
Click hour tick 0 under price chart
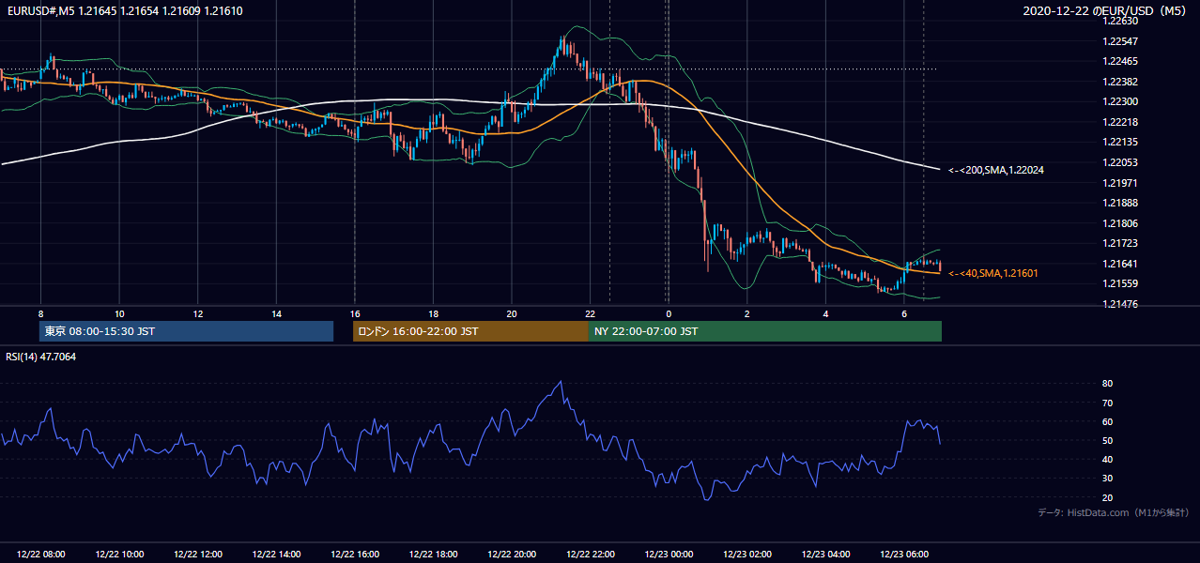(x=669, y=313)
